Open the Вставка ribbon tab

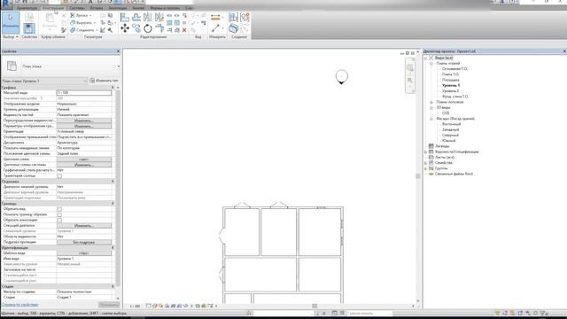coord(97,8)
